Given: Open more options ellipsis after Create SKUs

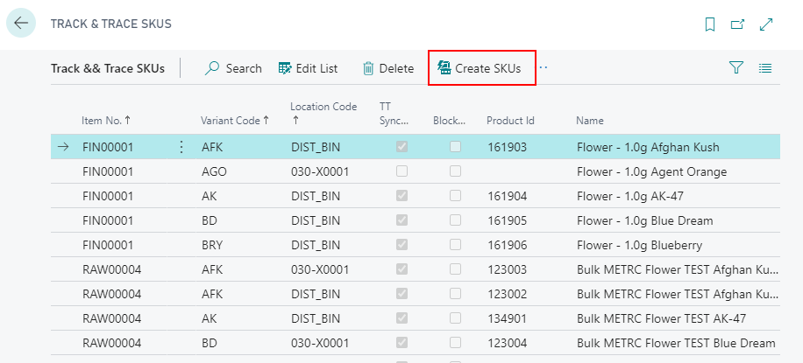Looking at the screenshot, I should (544, 68).
